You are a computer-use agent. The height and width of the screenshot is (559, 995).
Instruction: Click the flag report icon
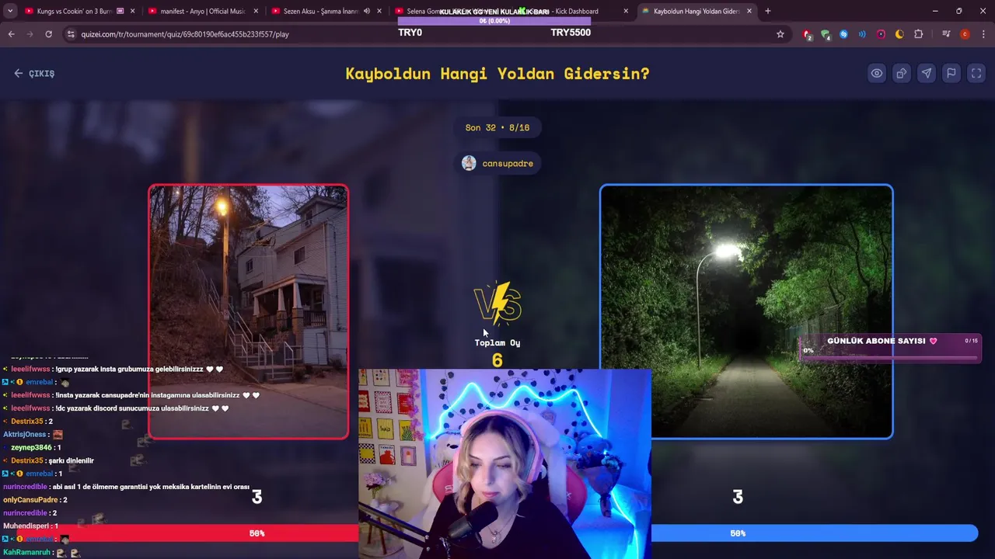[x=951, y=73]
